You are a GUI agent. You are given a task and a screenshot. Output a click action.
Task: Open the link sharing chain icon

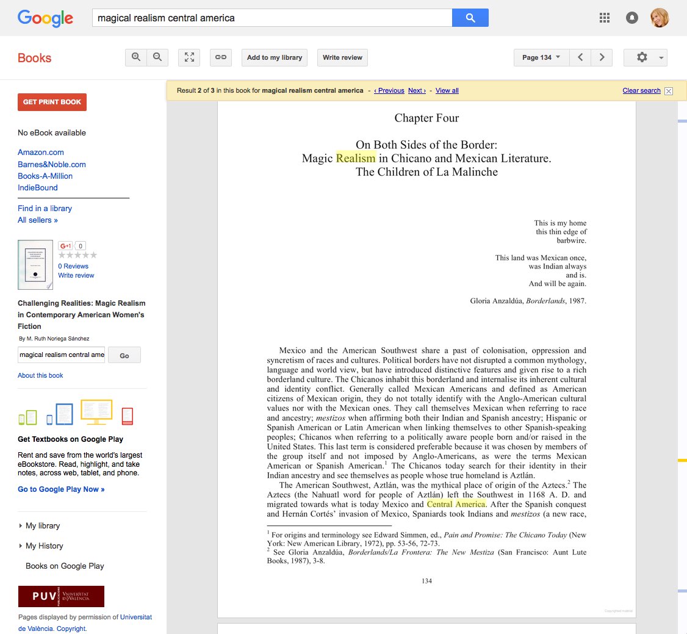click(x=221, y=57)
